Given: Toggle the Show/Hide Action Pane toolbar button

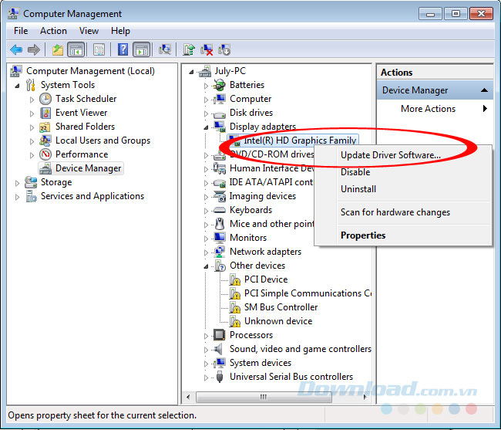Looking at the screenshot, I should point(141,50).
